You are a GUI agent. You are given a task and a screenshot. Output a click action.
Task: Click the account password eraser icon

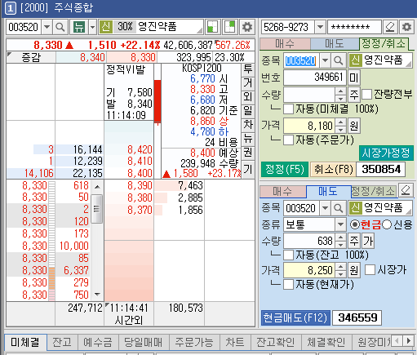click(x=390, y=27)
